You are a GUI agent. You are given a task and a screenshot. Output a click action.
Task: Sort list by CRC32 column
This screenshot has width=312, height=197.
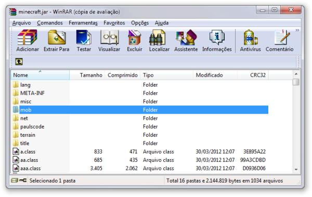click(253, 75)
